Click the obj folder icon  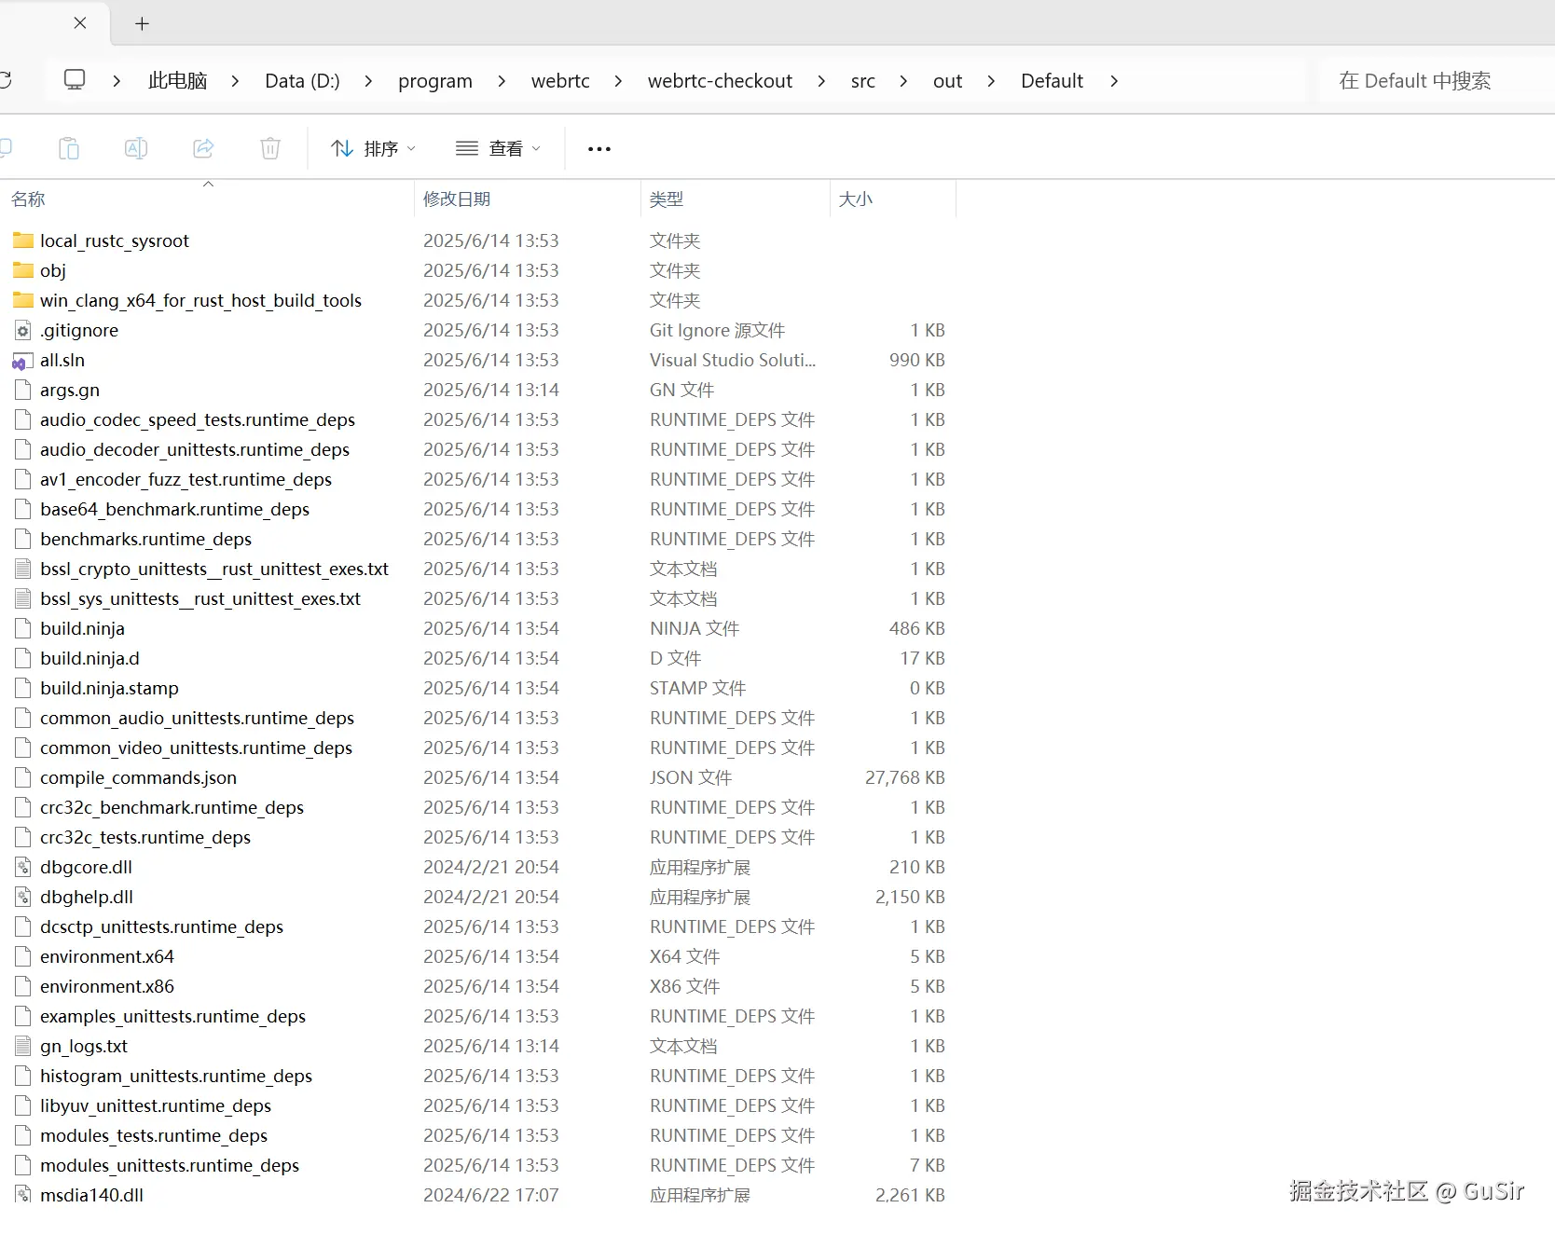click(23, 270)
